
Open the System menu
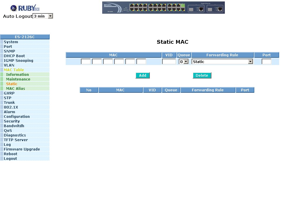(x=25, y=42)
